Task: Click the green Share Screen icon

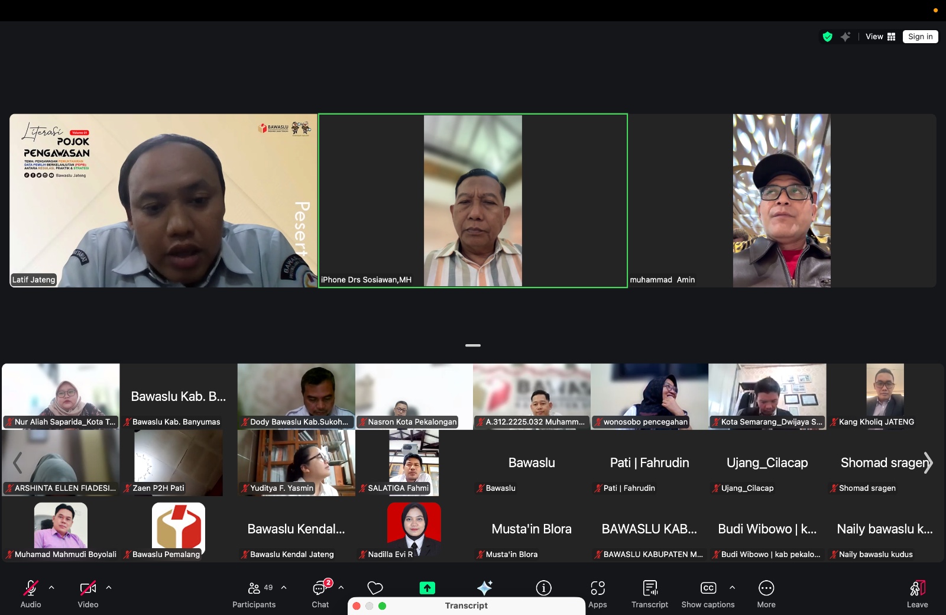Action: (x=427, y=588)
